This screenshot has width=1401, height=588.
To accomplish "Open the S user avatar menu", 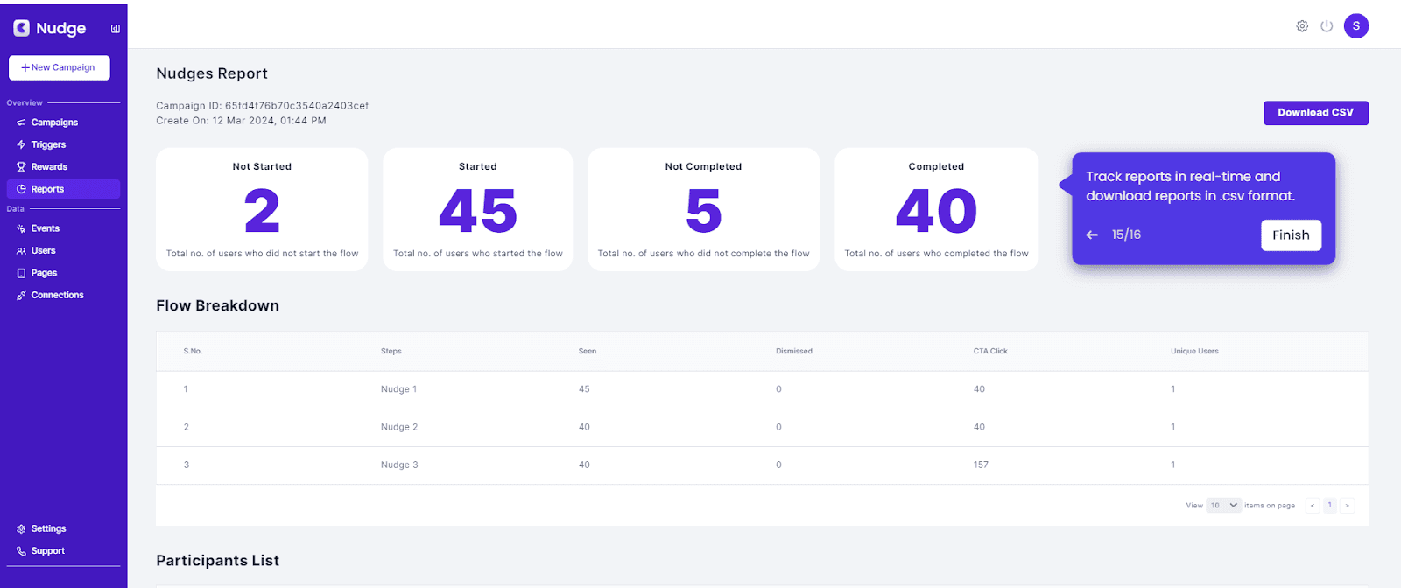I will 1356,26.
